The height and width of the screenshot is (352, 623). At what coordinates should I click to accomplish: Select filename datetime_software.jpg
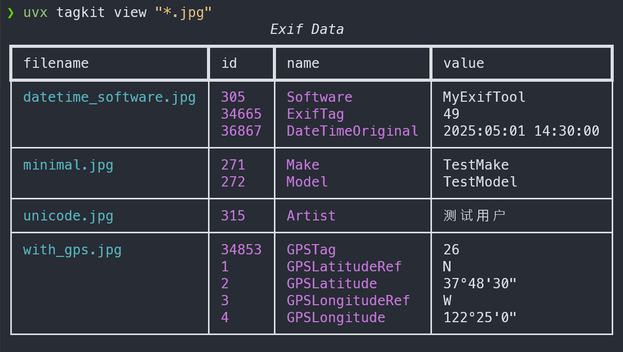pos(110,97)
